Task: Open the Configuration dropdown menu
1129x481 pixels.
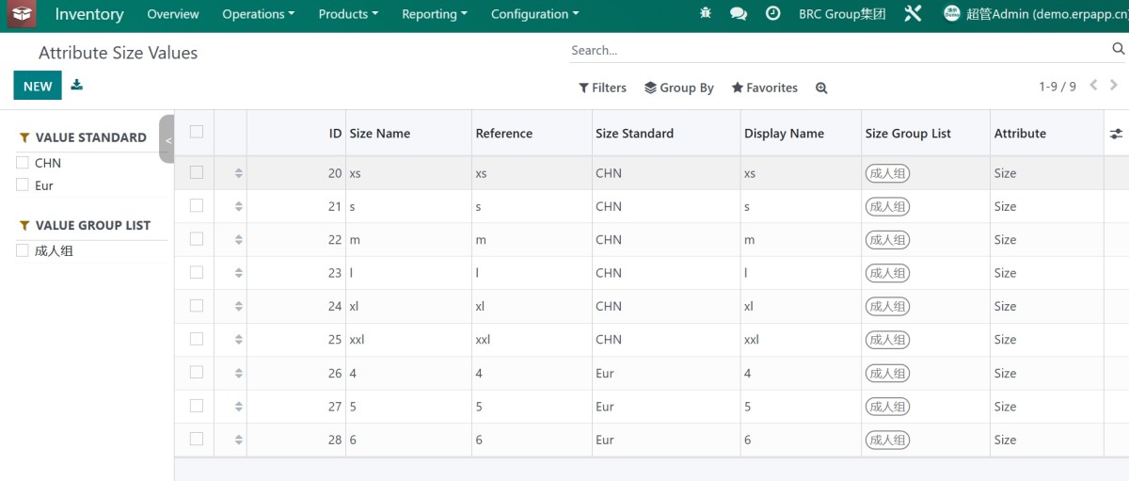Action: pos(534,14)
